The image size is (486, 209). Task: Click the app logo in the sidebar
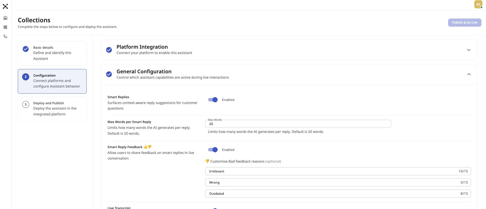tap(5, 6)
